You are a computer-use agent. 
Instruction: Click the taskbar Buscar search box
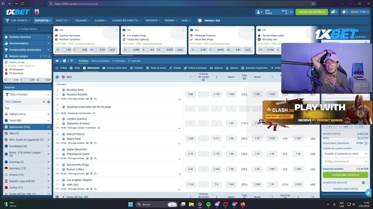click(157, 204)
